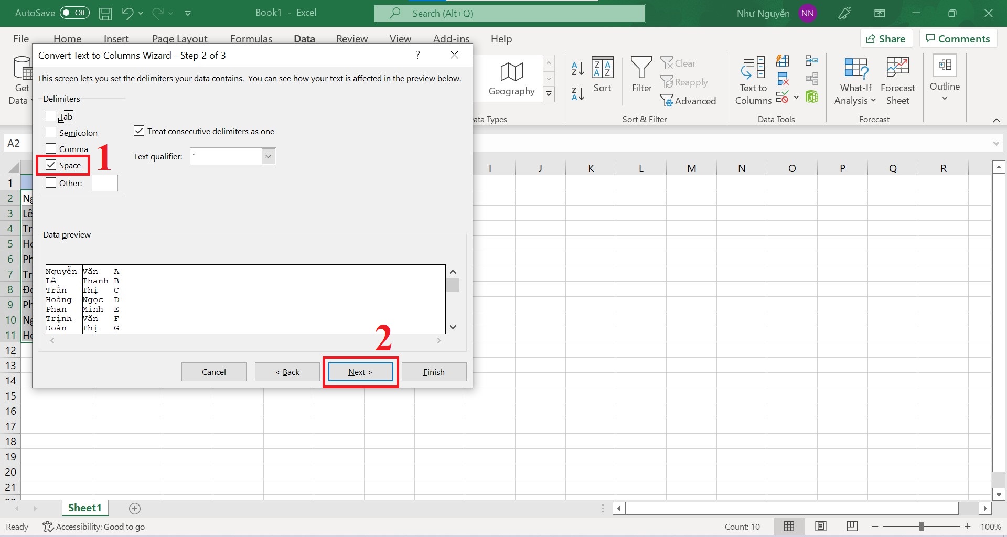This screenshot has height=537, width=1007.
Task: Sort A to Z ascending
Action: point(577,68)
